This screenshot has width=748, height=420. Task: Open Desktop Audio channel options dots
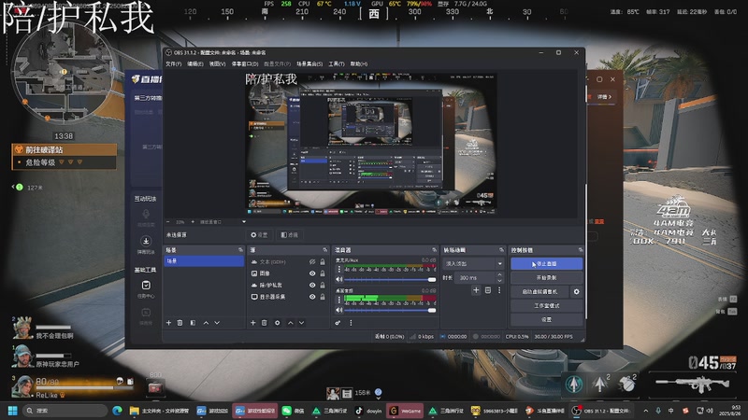pos(339,300)
